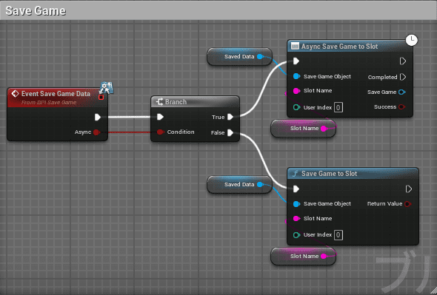
Task: Click the lower Slot Name variable output pin
Action: [324, 256]
